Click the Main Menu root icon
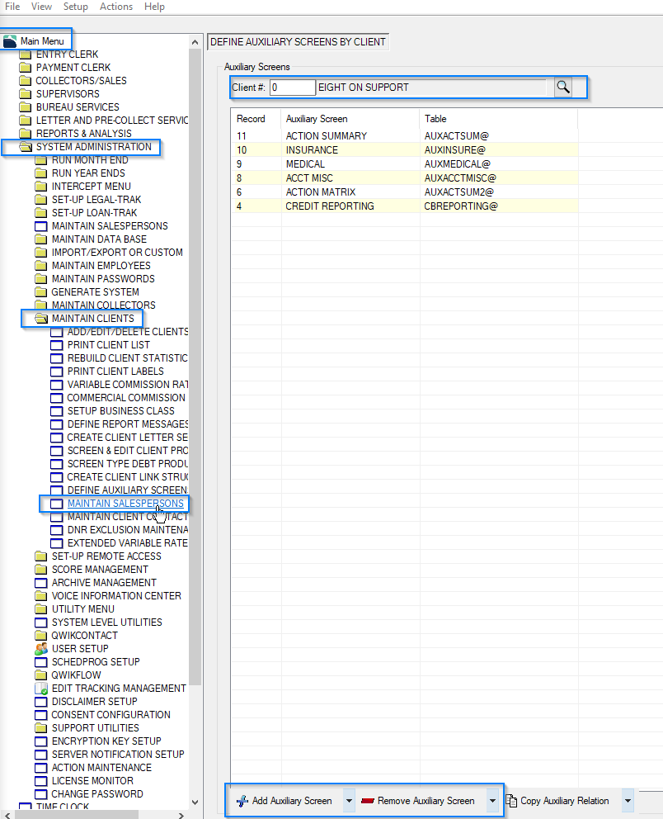The height and width of the screenshot is (819, 663). tap(10, 40)
